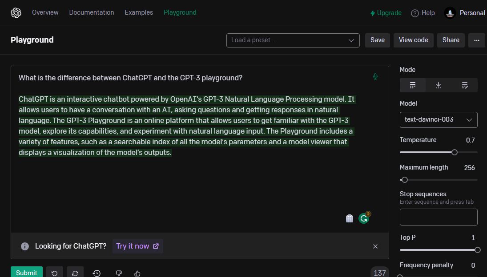Click the clipboard extension icon in the editor
Image resolution: width=487 pixels, height=277 pixels.
pyautogui.click(x=350, y=218)
